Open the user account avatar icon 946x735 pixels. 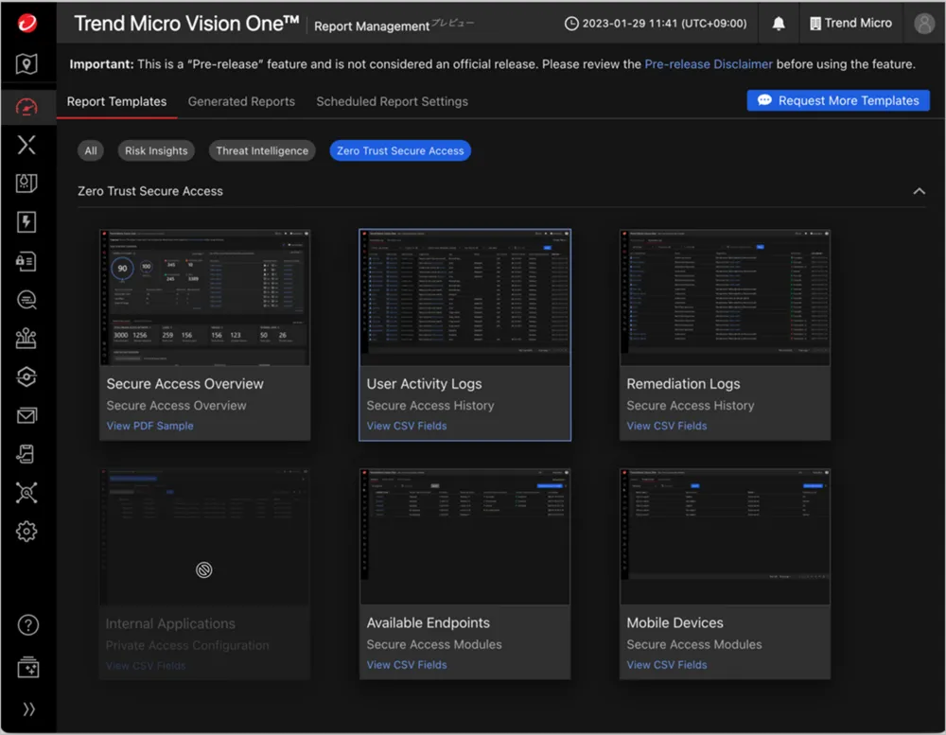pyautogui.click(x=924, y=24)
